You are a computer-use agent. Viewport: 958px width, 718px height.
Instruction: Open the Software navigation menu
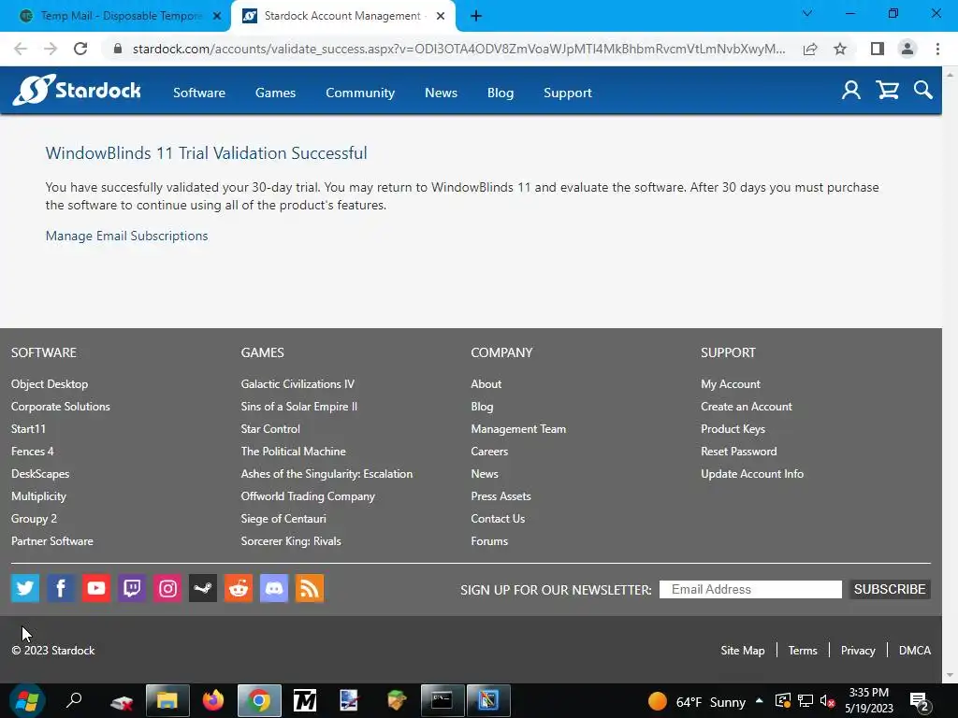click(199, 93)
